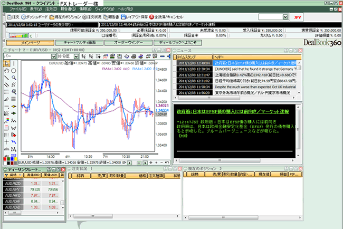Toggle the 口座番号 checkbox
Screen dimensions: 343x229
click(103, 35)
